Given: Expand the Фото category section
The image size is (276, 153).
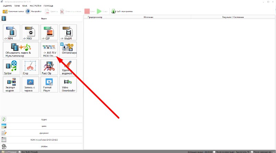Looking at the screenshot, I should click(x=41, y=126).
